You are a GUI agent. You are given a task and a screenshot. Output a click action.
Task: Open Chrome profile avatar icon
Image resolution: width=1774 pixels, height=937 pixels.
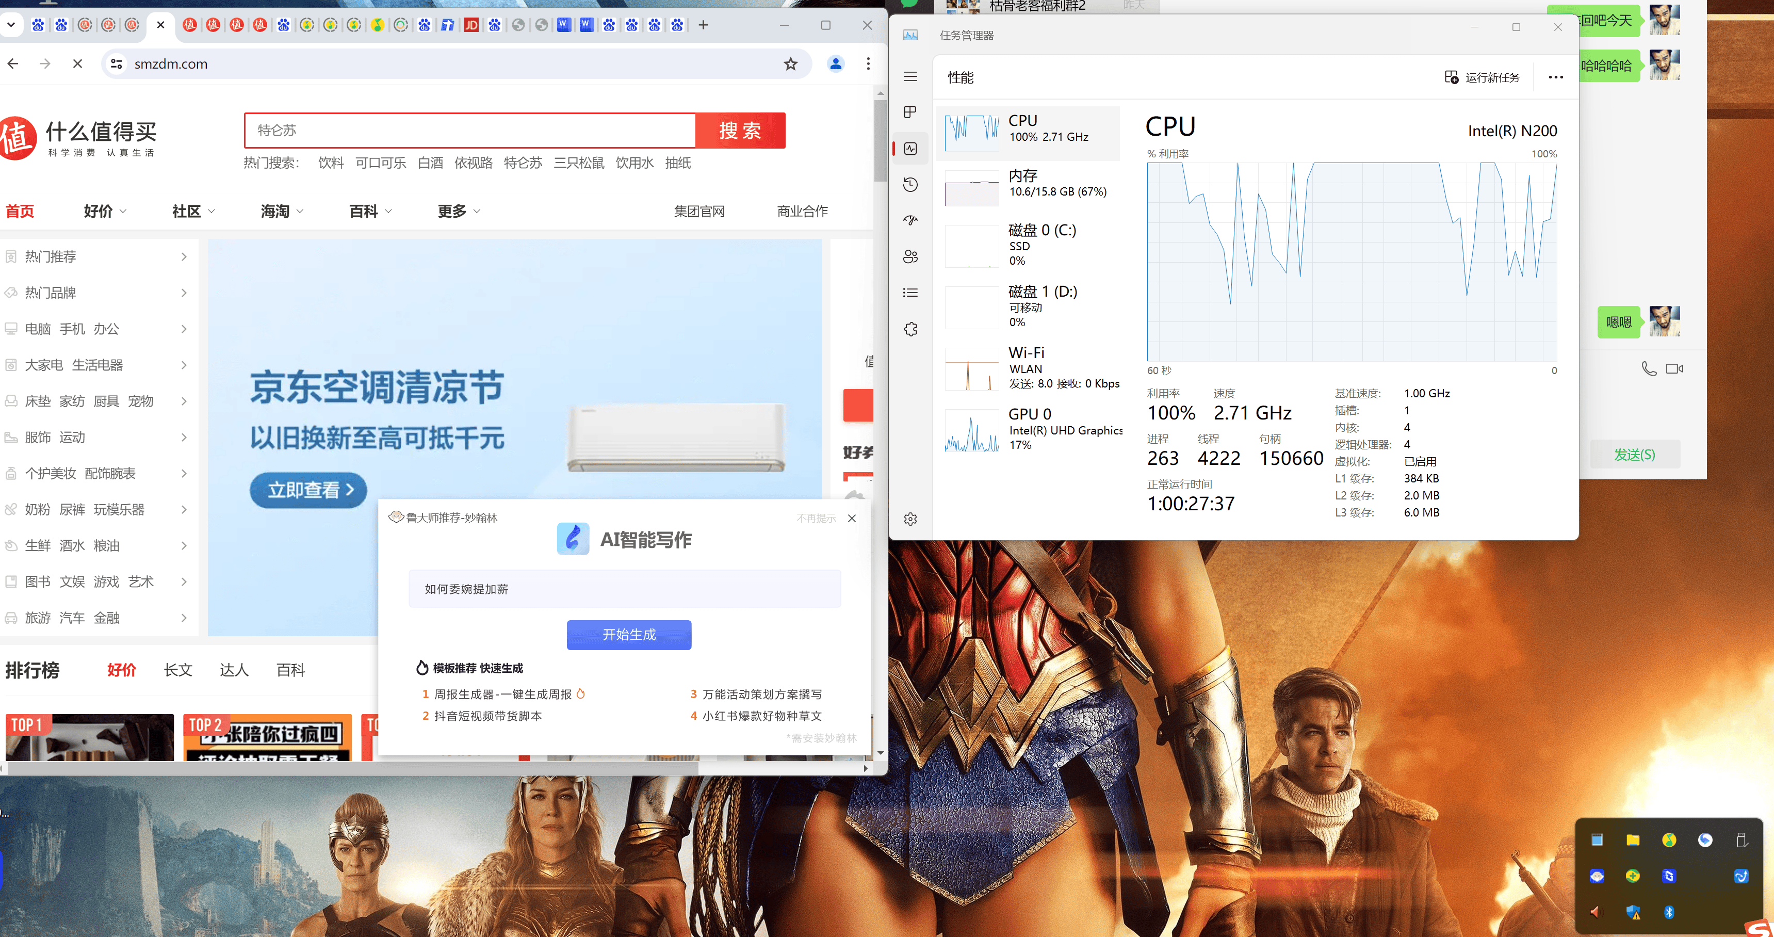835,64
